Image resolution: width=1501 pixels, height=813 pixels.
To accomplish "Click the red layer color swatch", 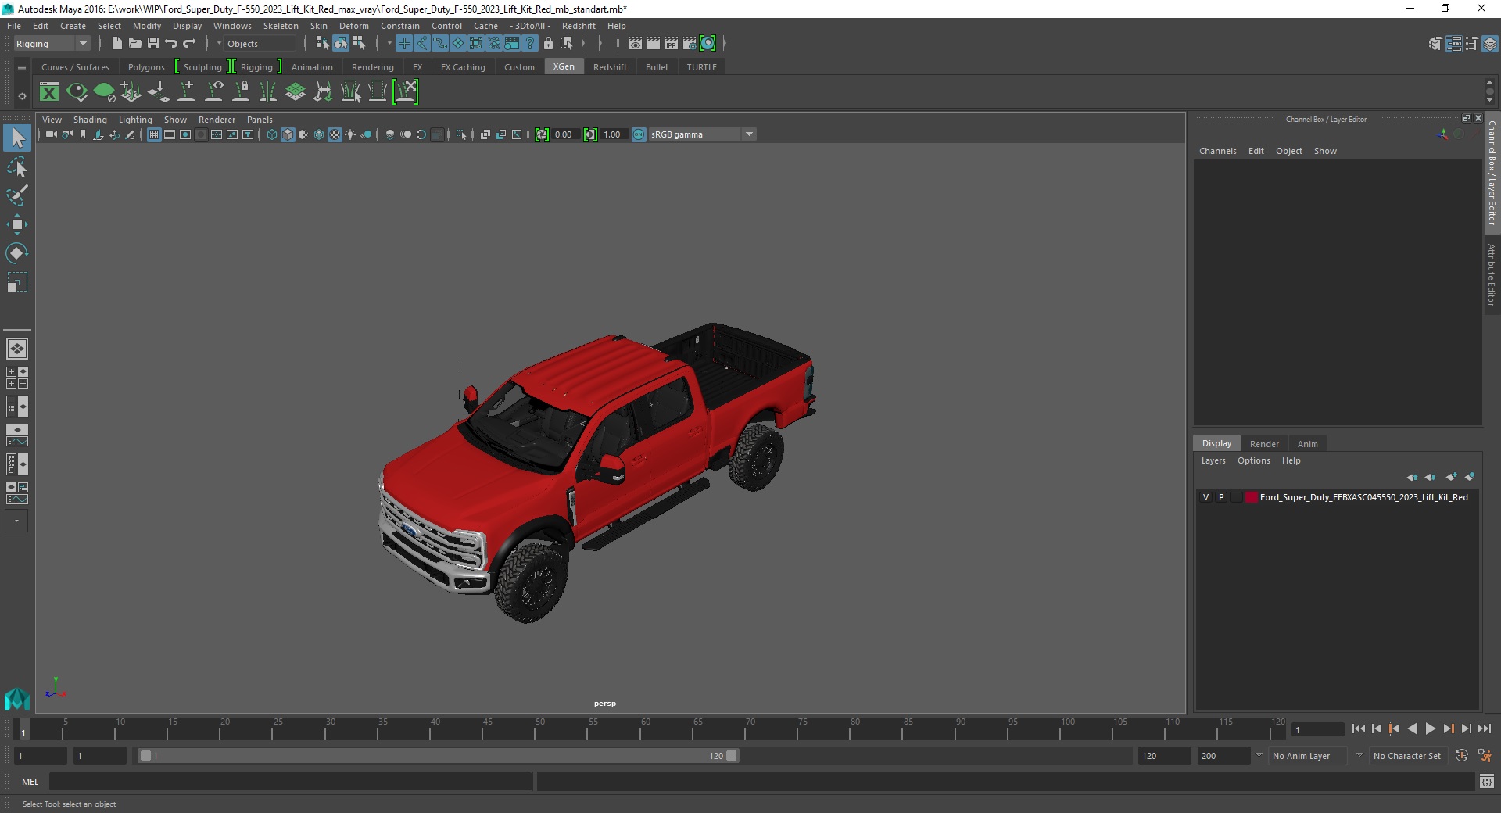I will (x=1252, y=497).
